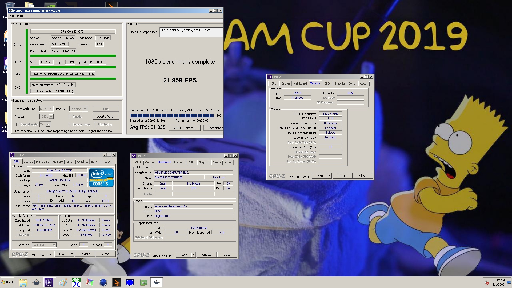Open About tab in Memory CPU-Z window
512x288 pixels.
pos(363,83)
